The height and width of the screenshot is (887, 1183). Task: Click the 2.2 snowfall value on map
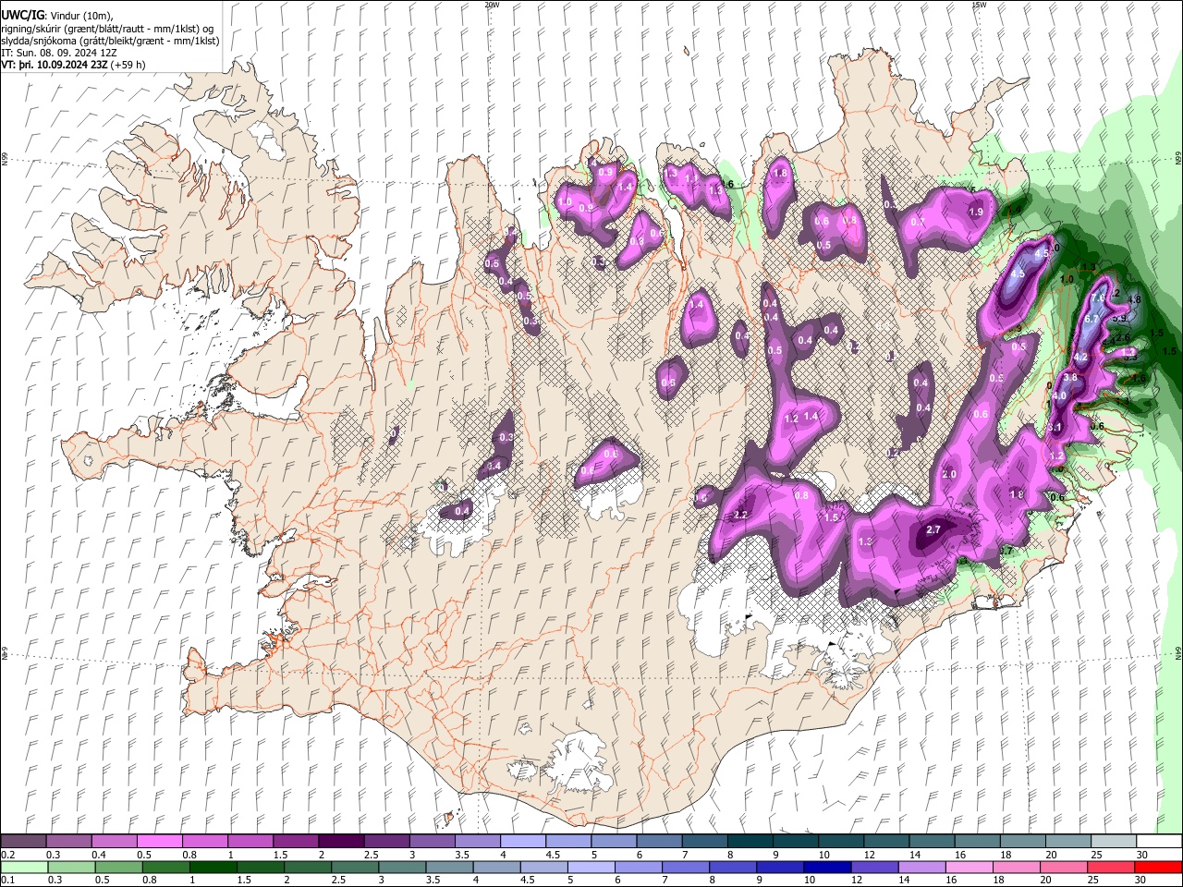(740, 516)
